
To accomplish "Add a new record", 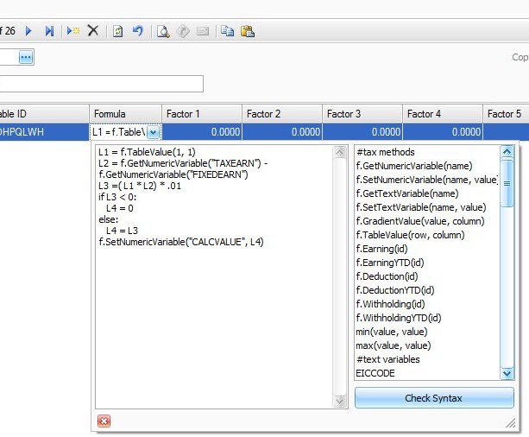I will (x=73, y=31).
